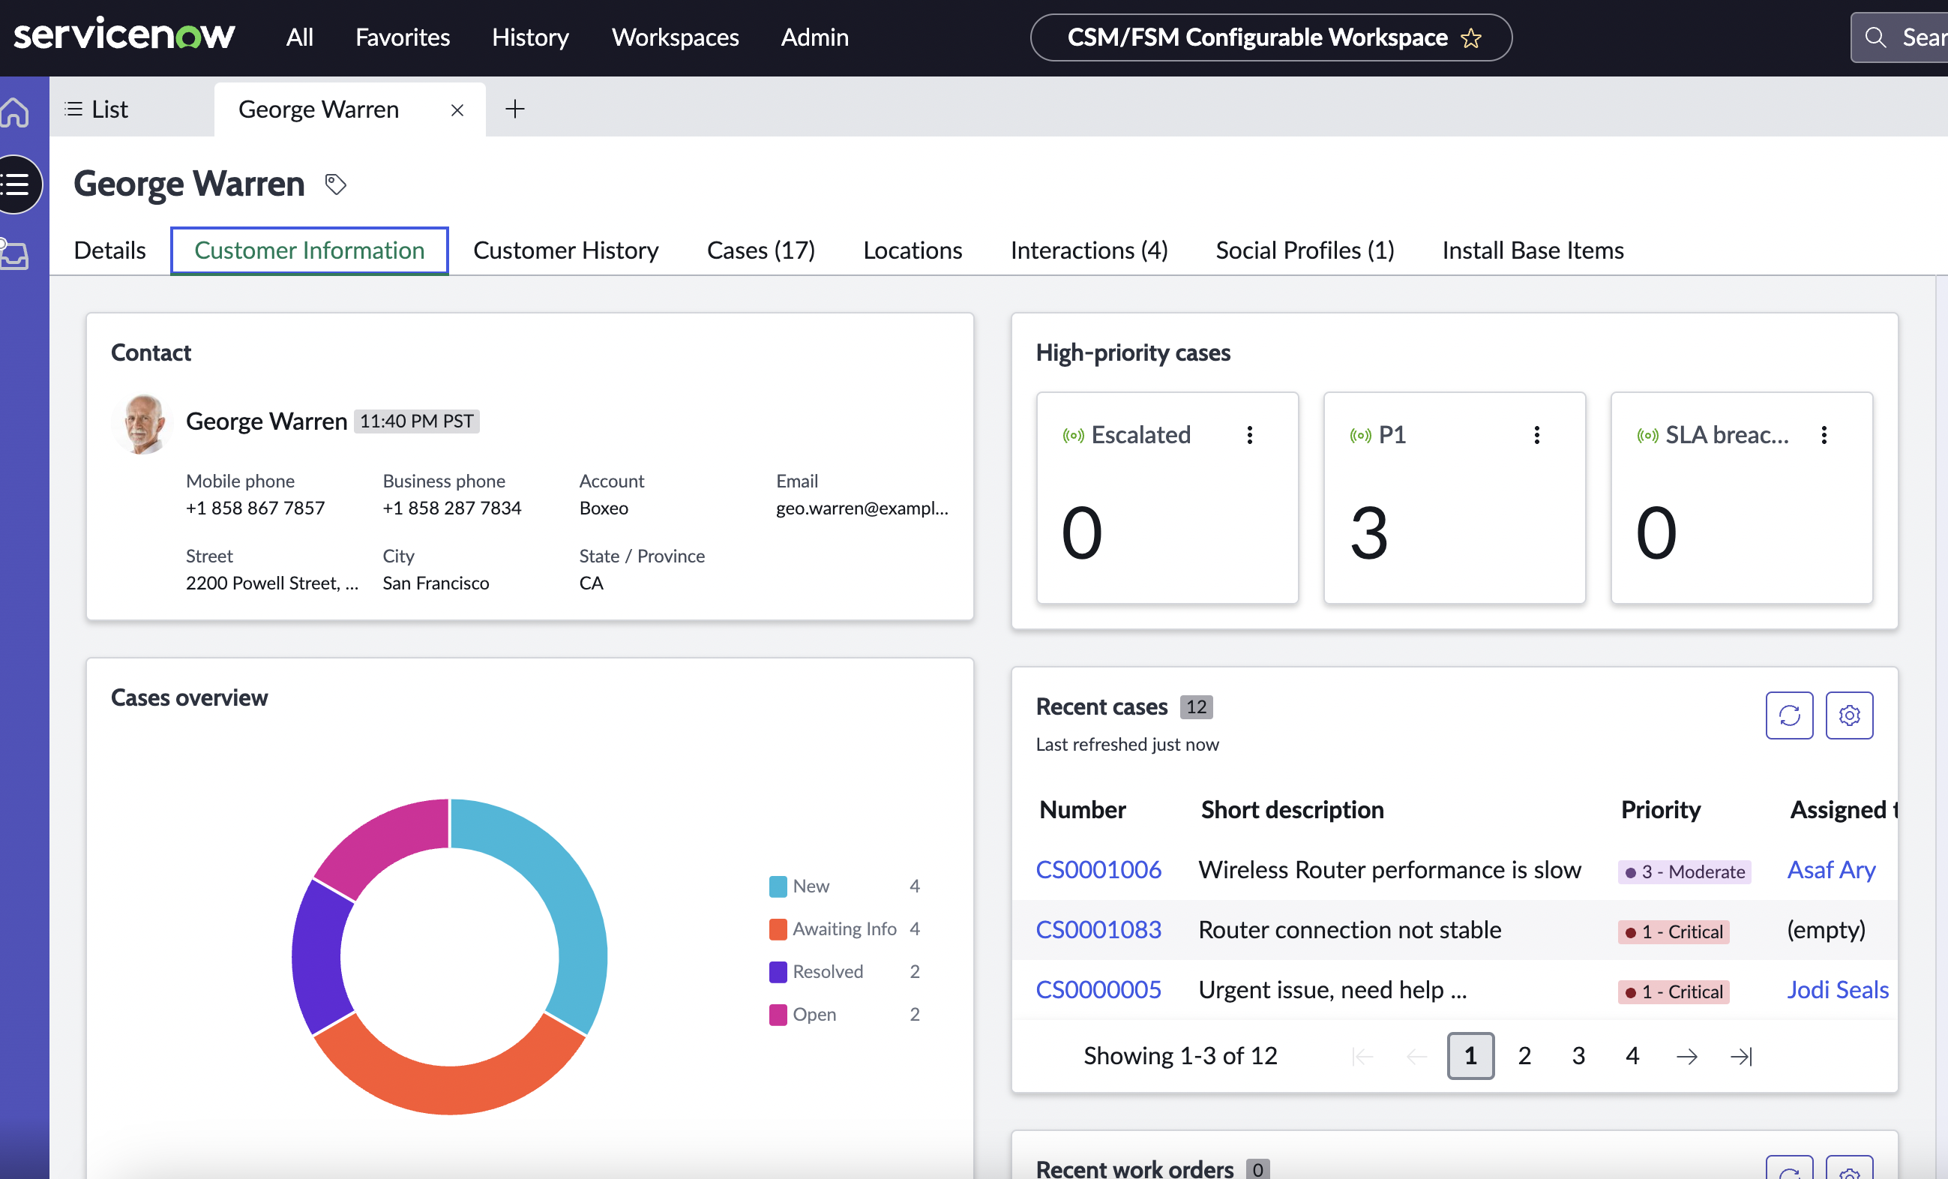Go to next page of Recent cases
Screen dimensions: 1948x1179
(x=1686, y=1056)
